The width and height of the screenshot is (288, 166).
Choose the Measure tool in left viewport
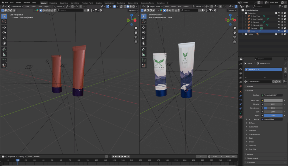click(4, 54)
